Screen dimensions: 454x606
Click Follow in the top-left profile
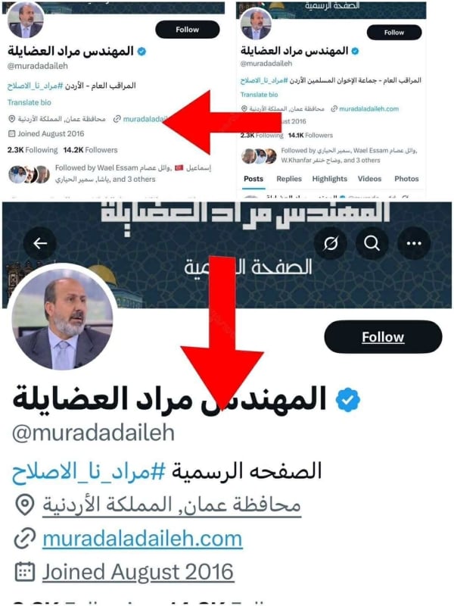pos(187,30)
